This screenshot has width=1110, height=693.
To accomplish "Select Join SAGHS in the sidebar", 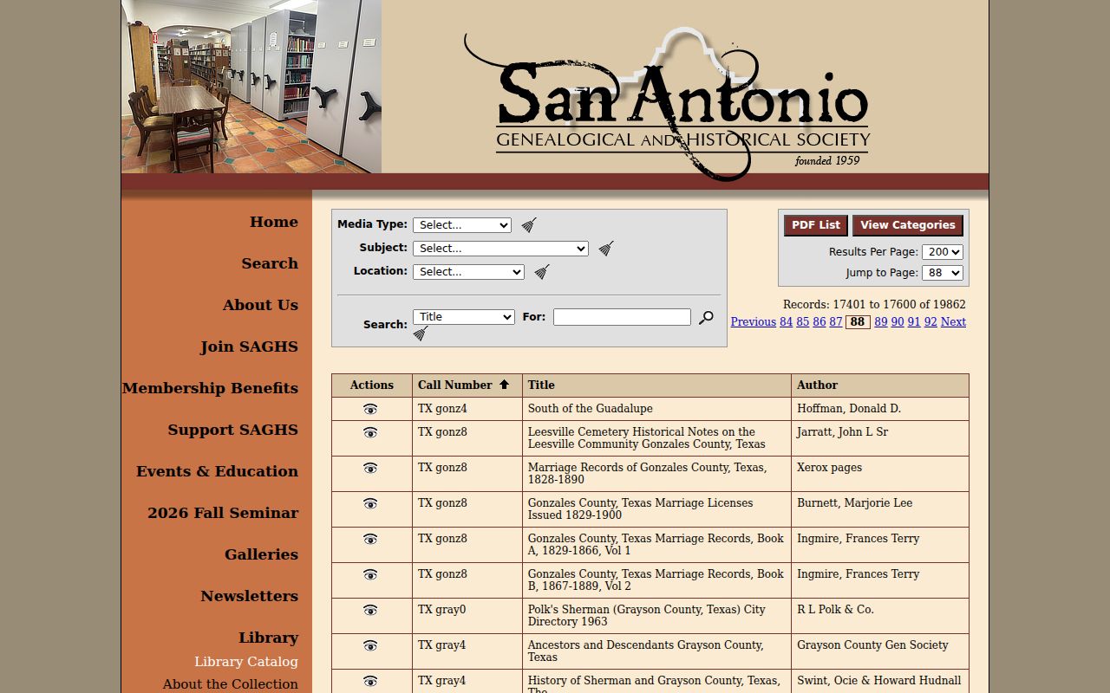I will click(249, 346).
